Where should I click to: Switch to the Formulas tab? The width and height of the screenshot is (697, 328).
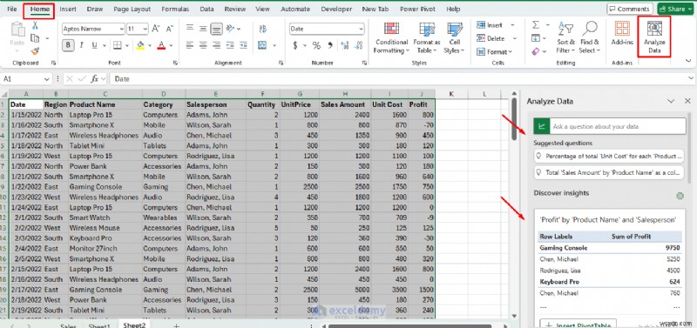[x=175, y=9]
